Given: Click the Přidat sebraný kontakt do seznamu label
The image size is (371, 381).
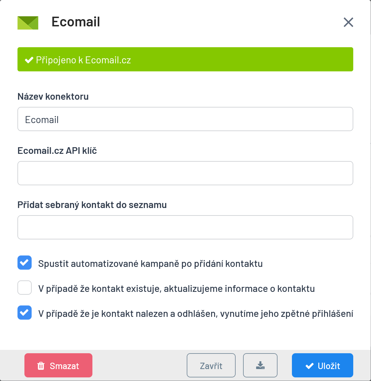Looking at the screenshot, I should [x=92, y=205].
